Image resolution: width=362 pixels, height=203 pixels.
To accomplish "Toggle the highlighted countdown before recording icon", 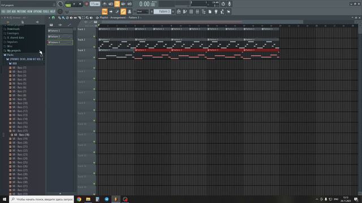I will click(x=117, y=4).
